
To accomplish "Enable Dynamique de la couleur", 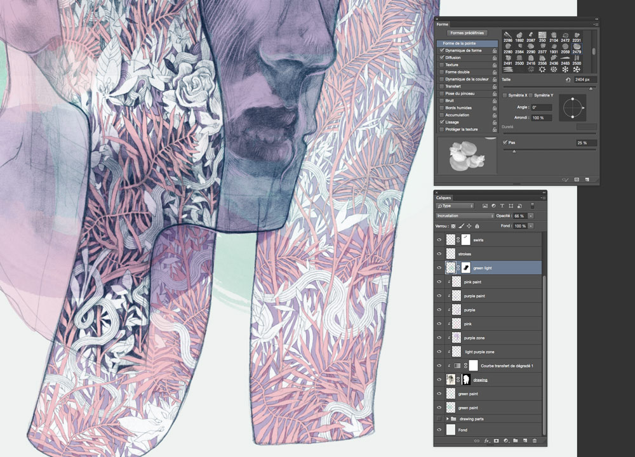I will [442, 79].
